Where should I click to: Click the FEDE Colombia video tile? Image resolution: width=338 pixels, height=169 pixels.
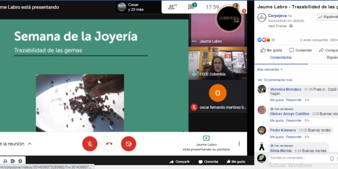(218, 64)
